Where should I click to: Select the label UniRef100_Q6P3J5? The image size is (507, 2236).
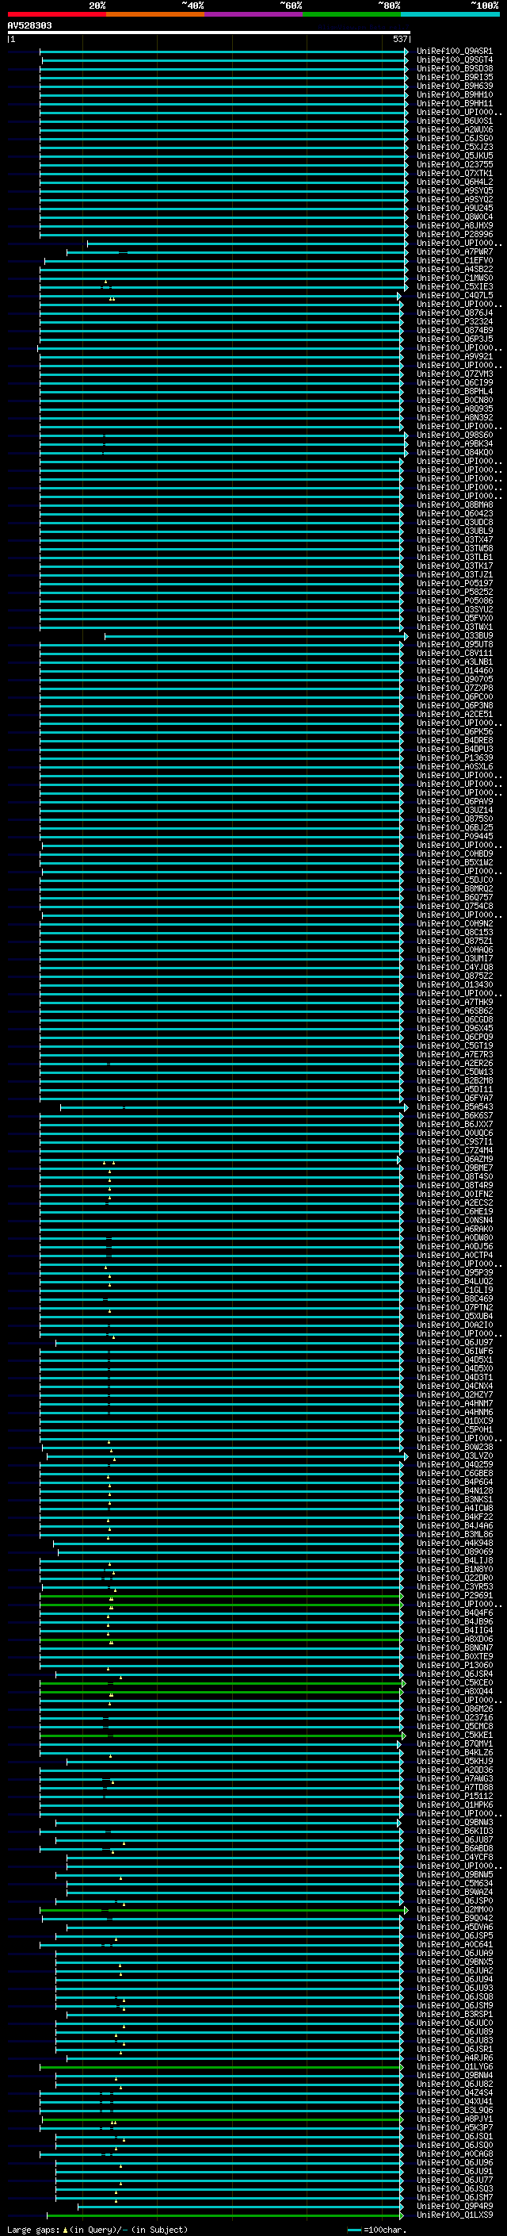pos(455,339)
